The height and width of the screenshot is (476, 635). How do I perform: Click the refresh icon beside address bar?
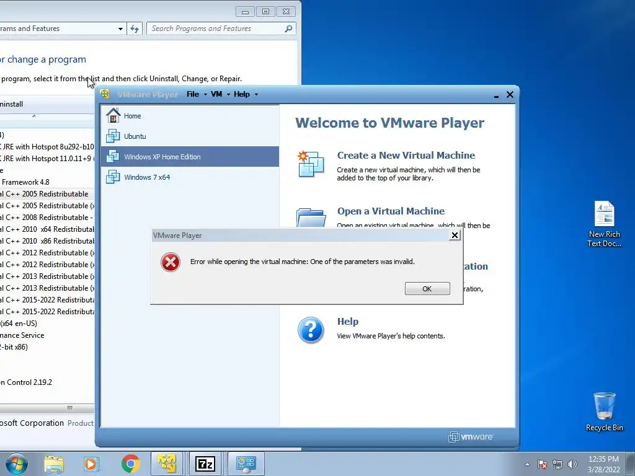[x=135, y=29]
